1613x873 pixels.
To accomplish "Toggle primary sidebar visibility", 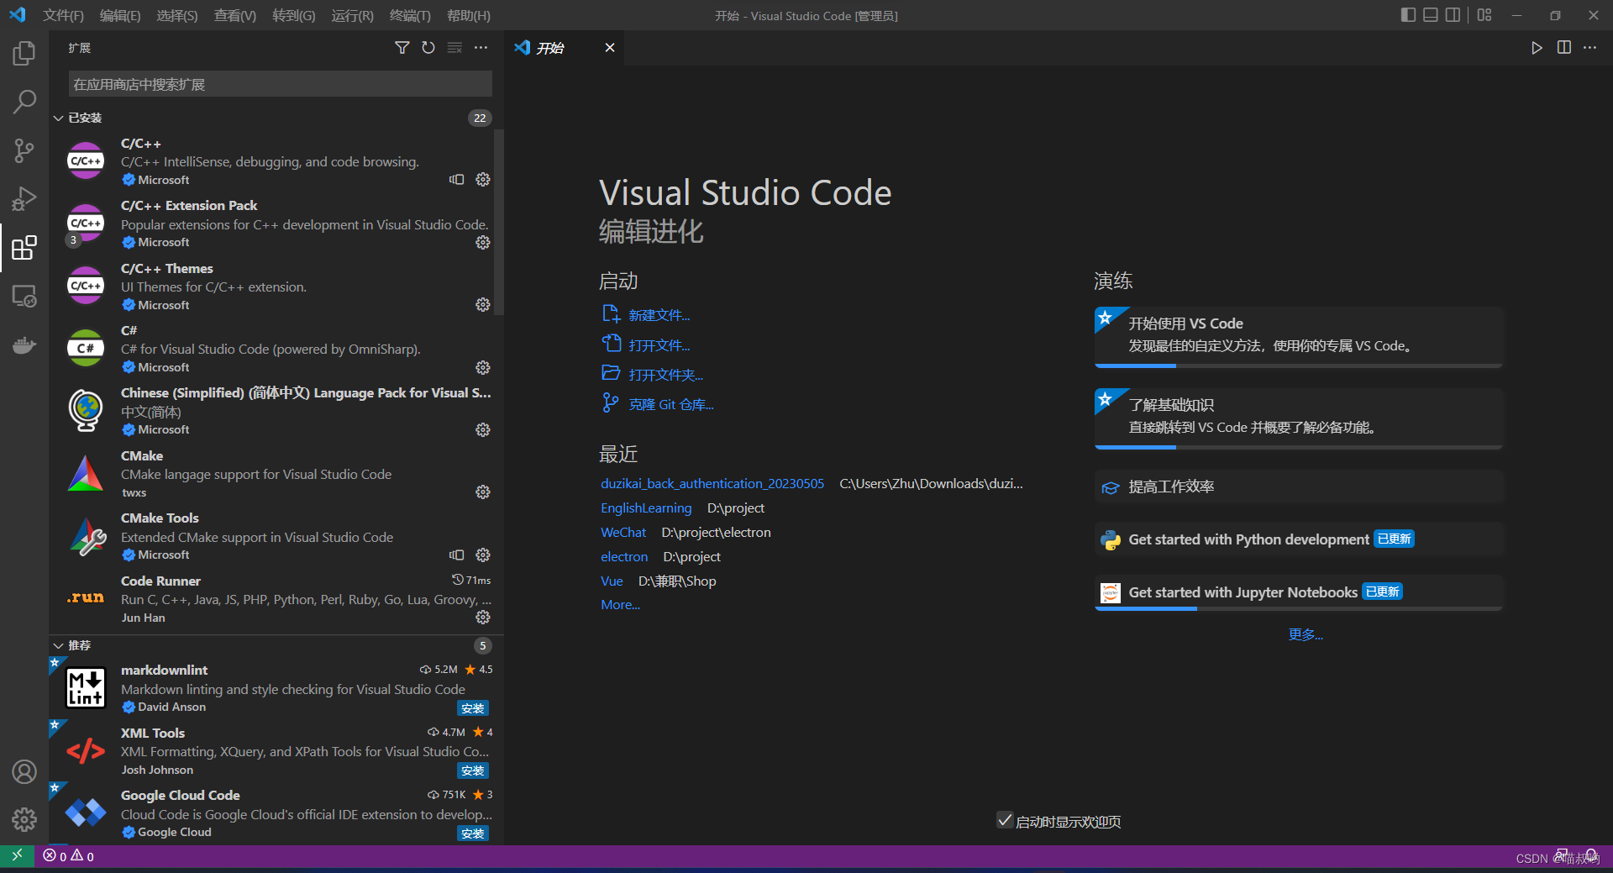I will [1409, 15].
